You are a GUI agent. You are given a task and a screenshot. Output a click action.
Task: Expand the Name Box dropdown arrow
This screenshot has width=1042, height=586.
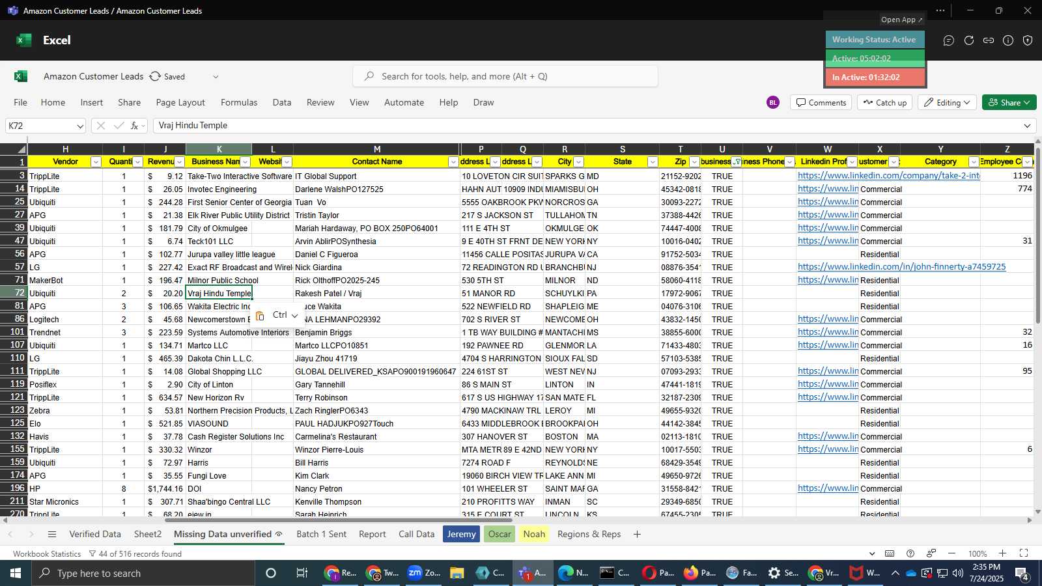pyautogui.click(x=80, y=126)
